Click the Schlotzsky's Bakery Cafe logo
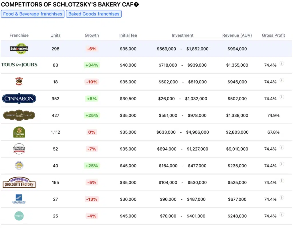Screen dimensions: 293x228 click(19, 49)
